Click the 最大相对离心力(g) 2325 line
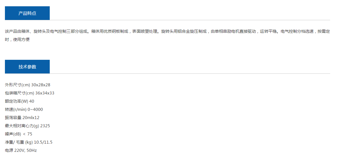The height and width of the screenshot is (154, 346). (x=27, y=126)
